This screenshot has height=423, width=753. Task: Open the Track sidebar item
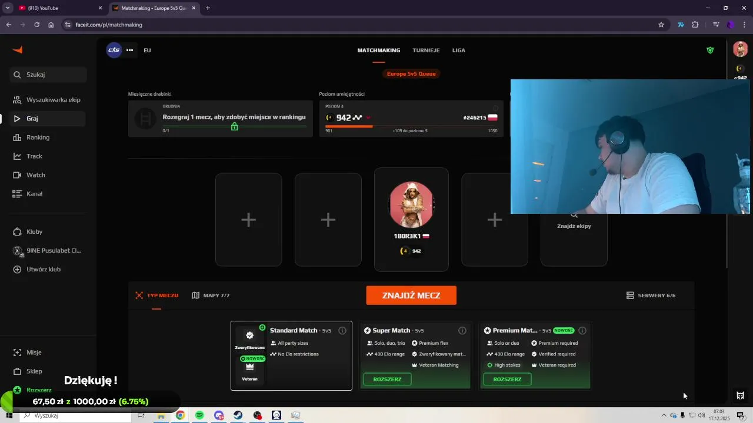48,156
